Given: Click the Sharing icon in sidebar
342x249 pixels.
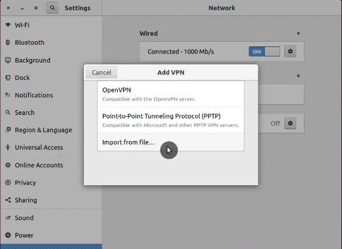Looking at the screenshot, I should tap(8, 200).
